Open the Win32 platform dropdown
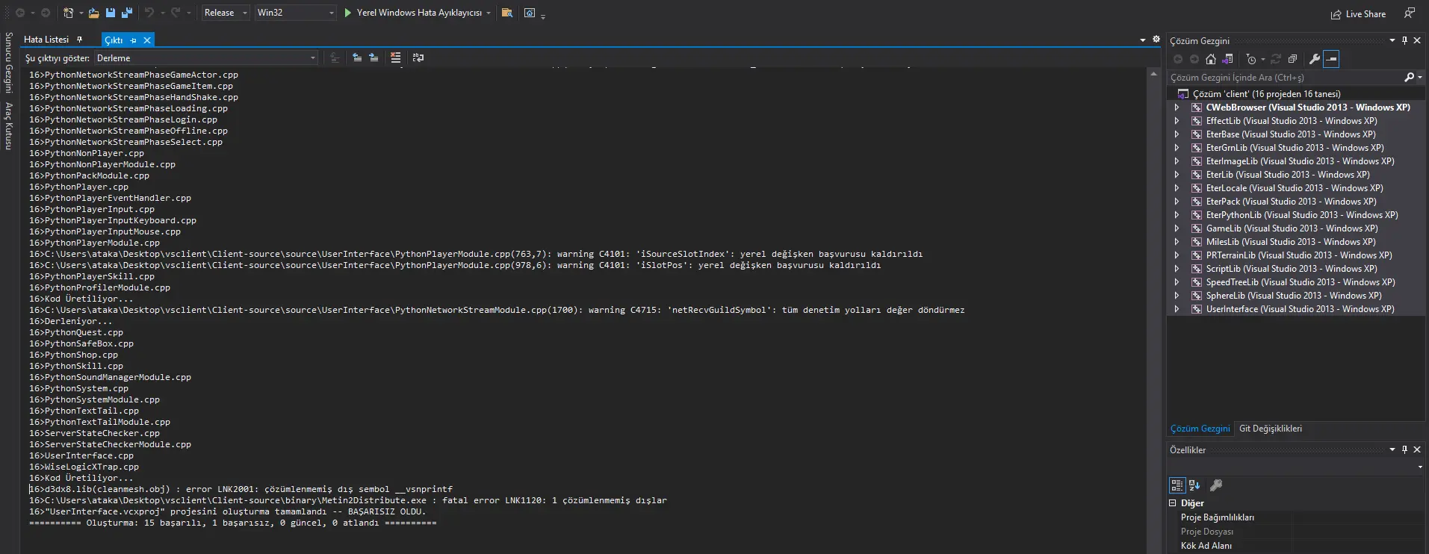The width and height of the screenshot is (1429, 554). [295, 13]
